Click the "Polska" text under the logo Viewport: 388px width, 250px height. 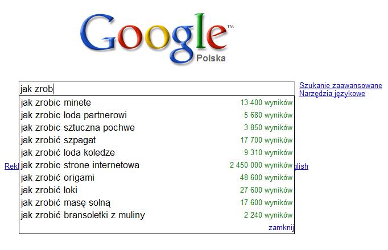tap(210, 59)
